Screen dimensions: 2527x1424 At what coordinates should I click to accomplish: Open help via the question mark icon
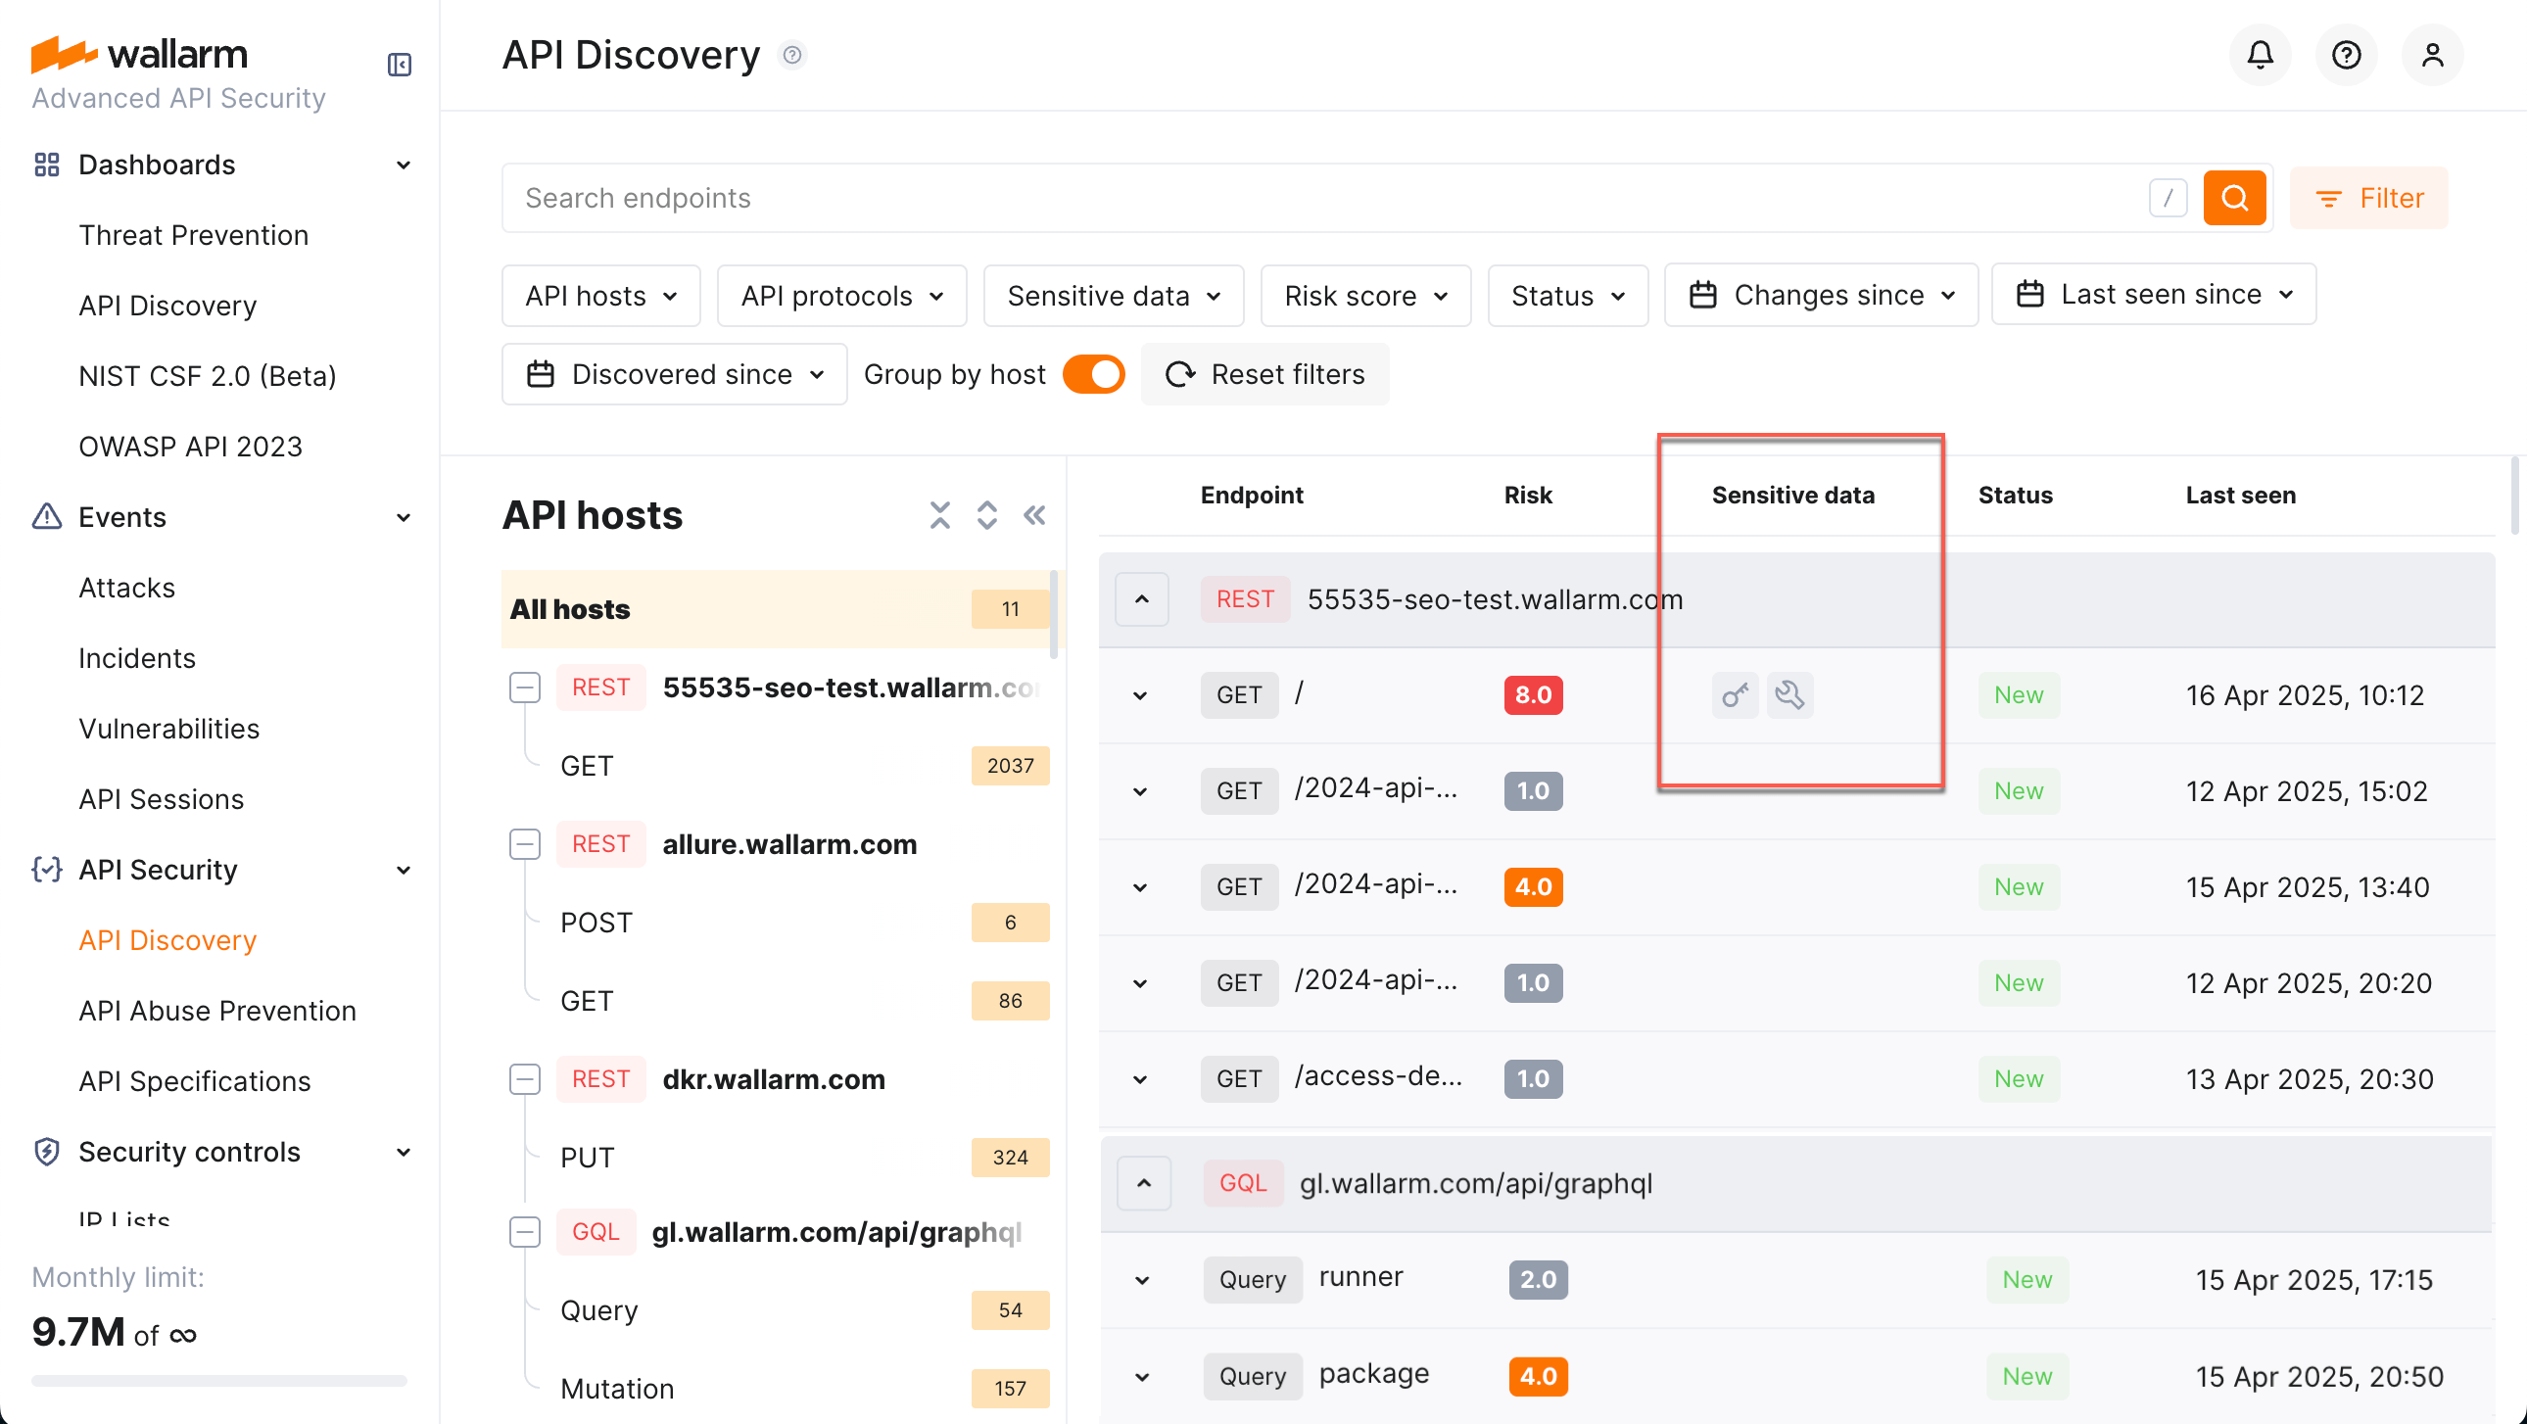point(2346,55)
